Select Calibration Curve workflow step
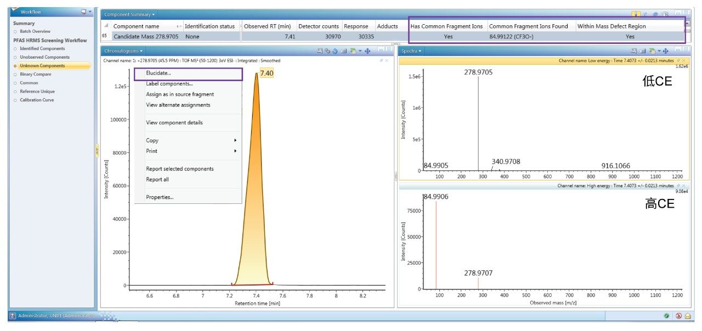The image size is (702, 331). (x=37, y=100)
